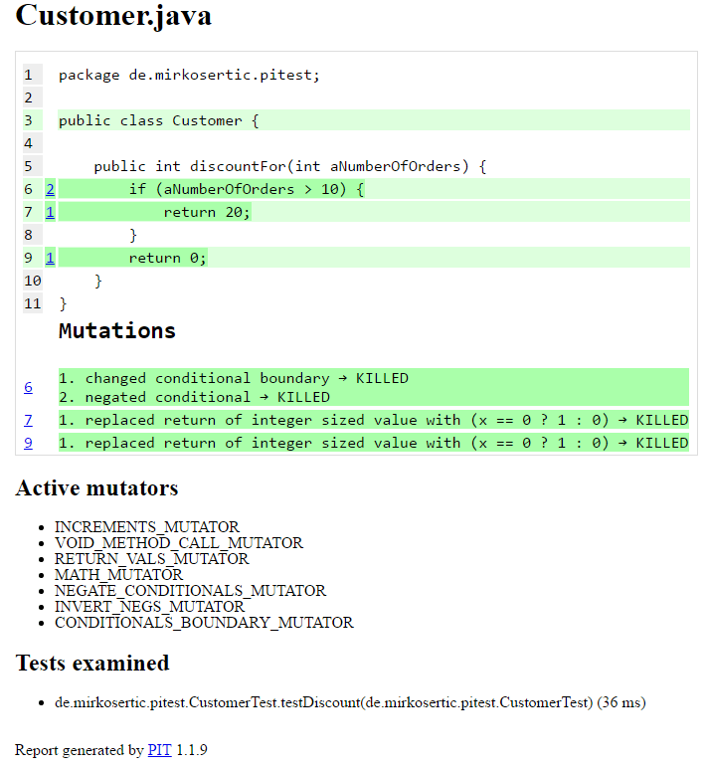Viewport: 708px width, 769px height.
Task: Click line 9 link in Mutations list
Action: pos(29,444)
